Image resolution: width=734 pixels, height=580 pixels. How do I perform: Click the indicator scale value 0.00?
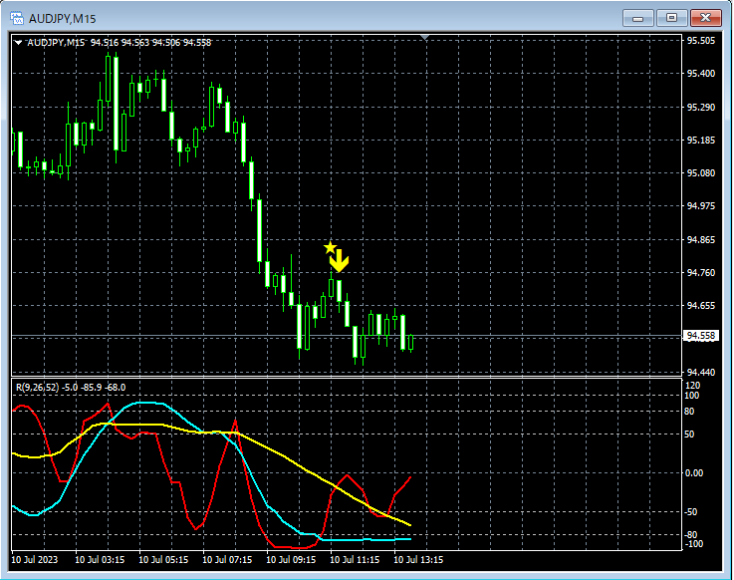[x=694, y=473]
